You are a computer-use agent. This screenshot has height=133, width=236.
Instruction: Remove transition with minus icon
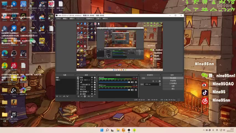pos(156,81)
